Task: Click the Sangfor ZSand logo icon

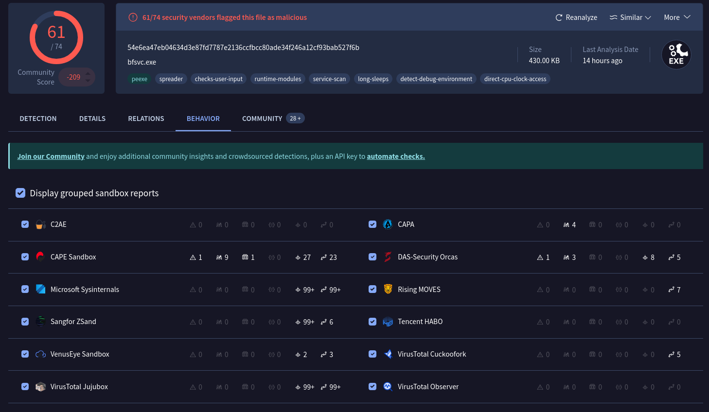Action: (x=41, y=322)
